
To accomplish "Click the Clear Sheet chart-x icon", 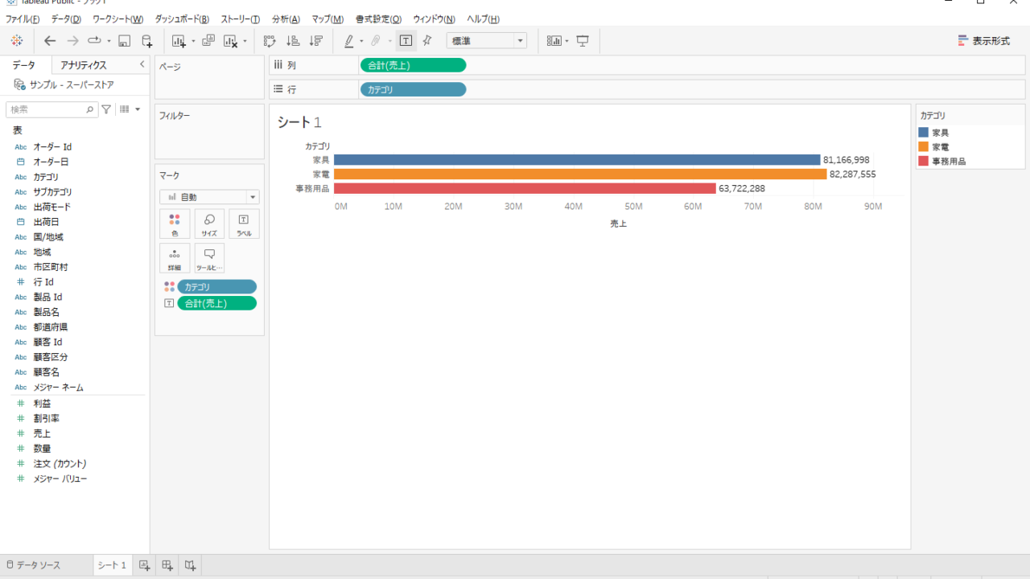I will (231, 40).
